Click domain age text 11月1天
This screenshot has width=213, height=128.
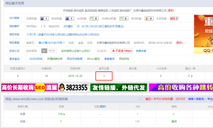pos(31,35)
